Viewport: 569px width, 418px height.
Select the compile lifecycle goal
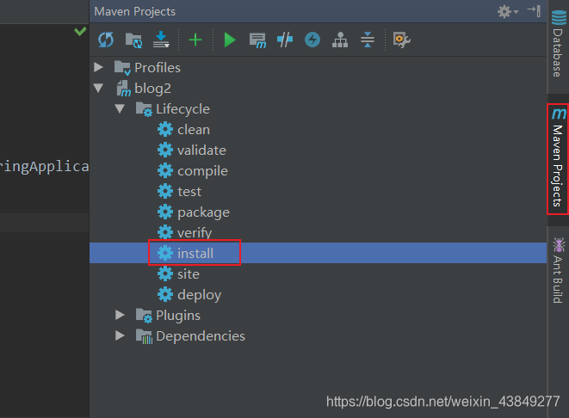tap(202, 171)
